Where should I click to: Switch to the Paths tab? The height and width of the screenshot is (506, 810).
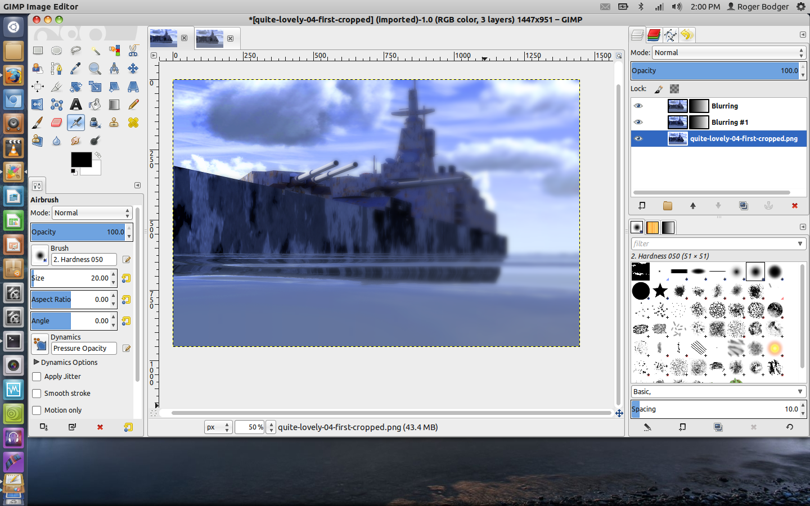pyautogui.click(x=670, y=35)
